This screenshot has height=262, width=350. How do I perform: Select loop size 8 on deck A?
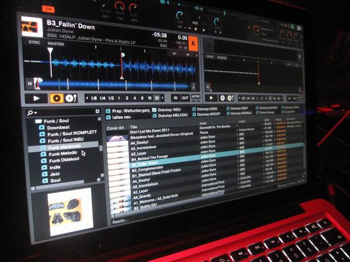point(142,98)
